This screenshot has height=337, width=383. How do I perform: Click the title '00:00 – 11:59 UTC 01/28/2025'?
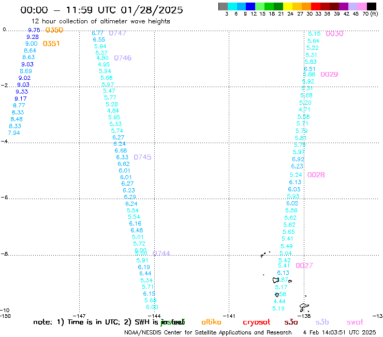pyautogui.click(x=101, y=10)
